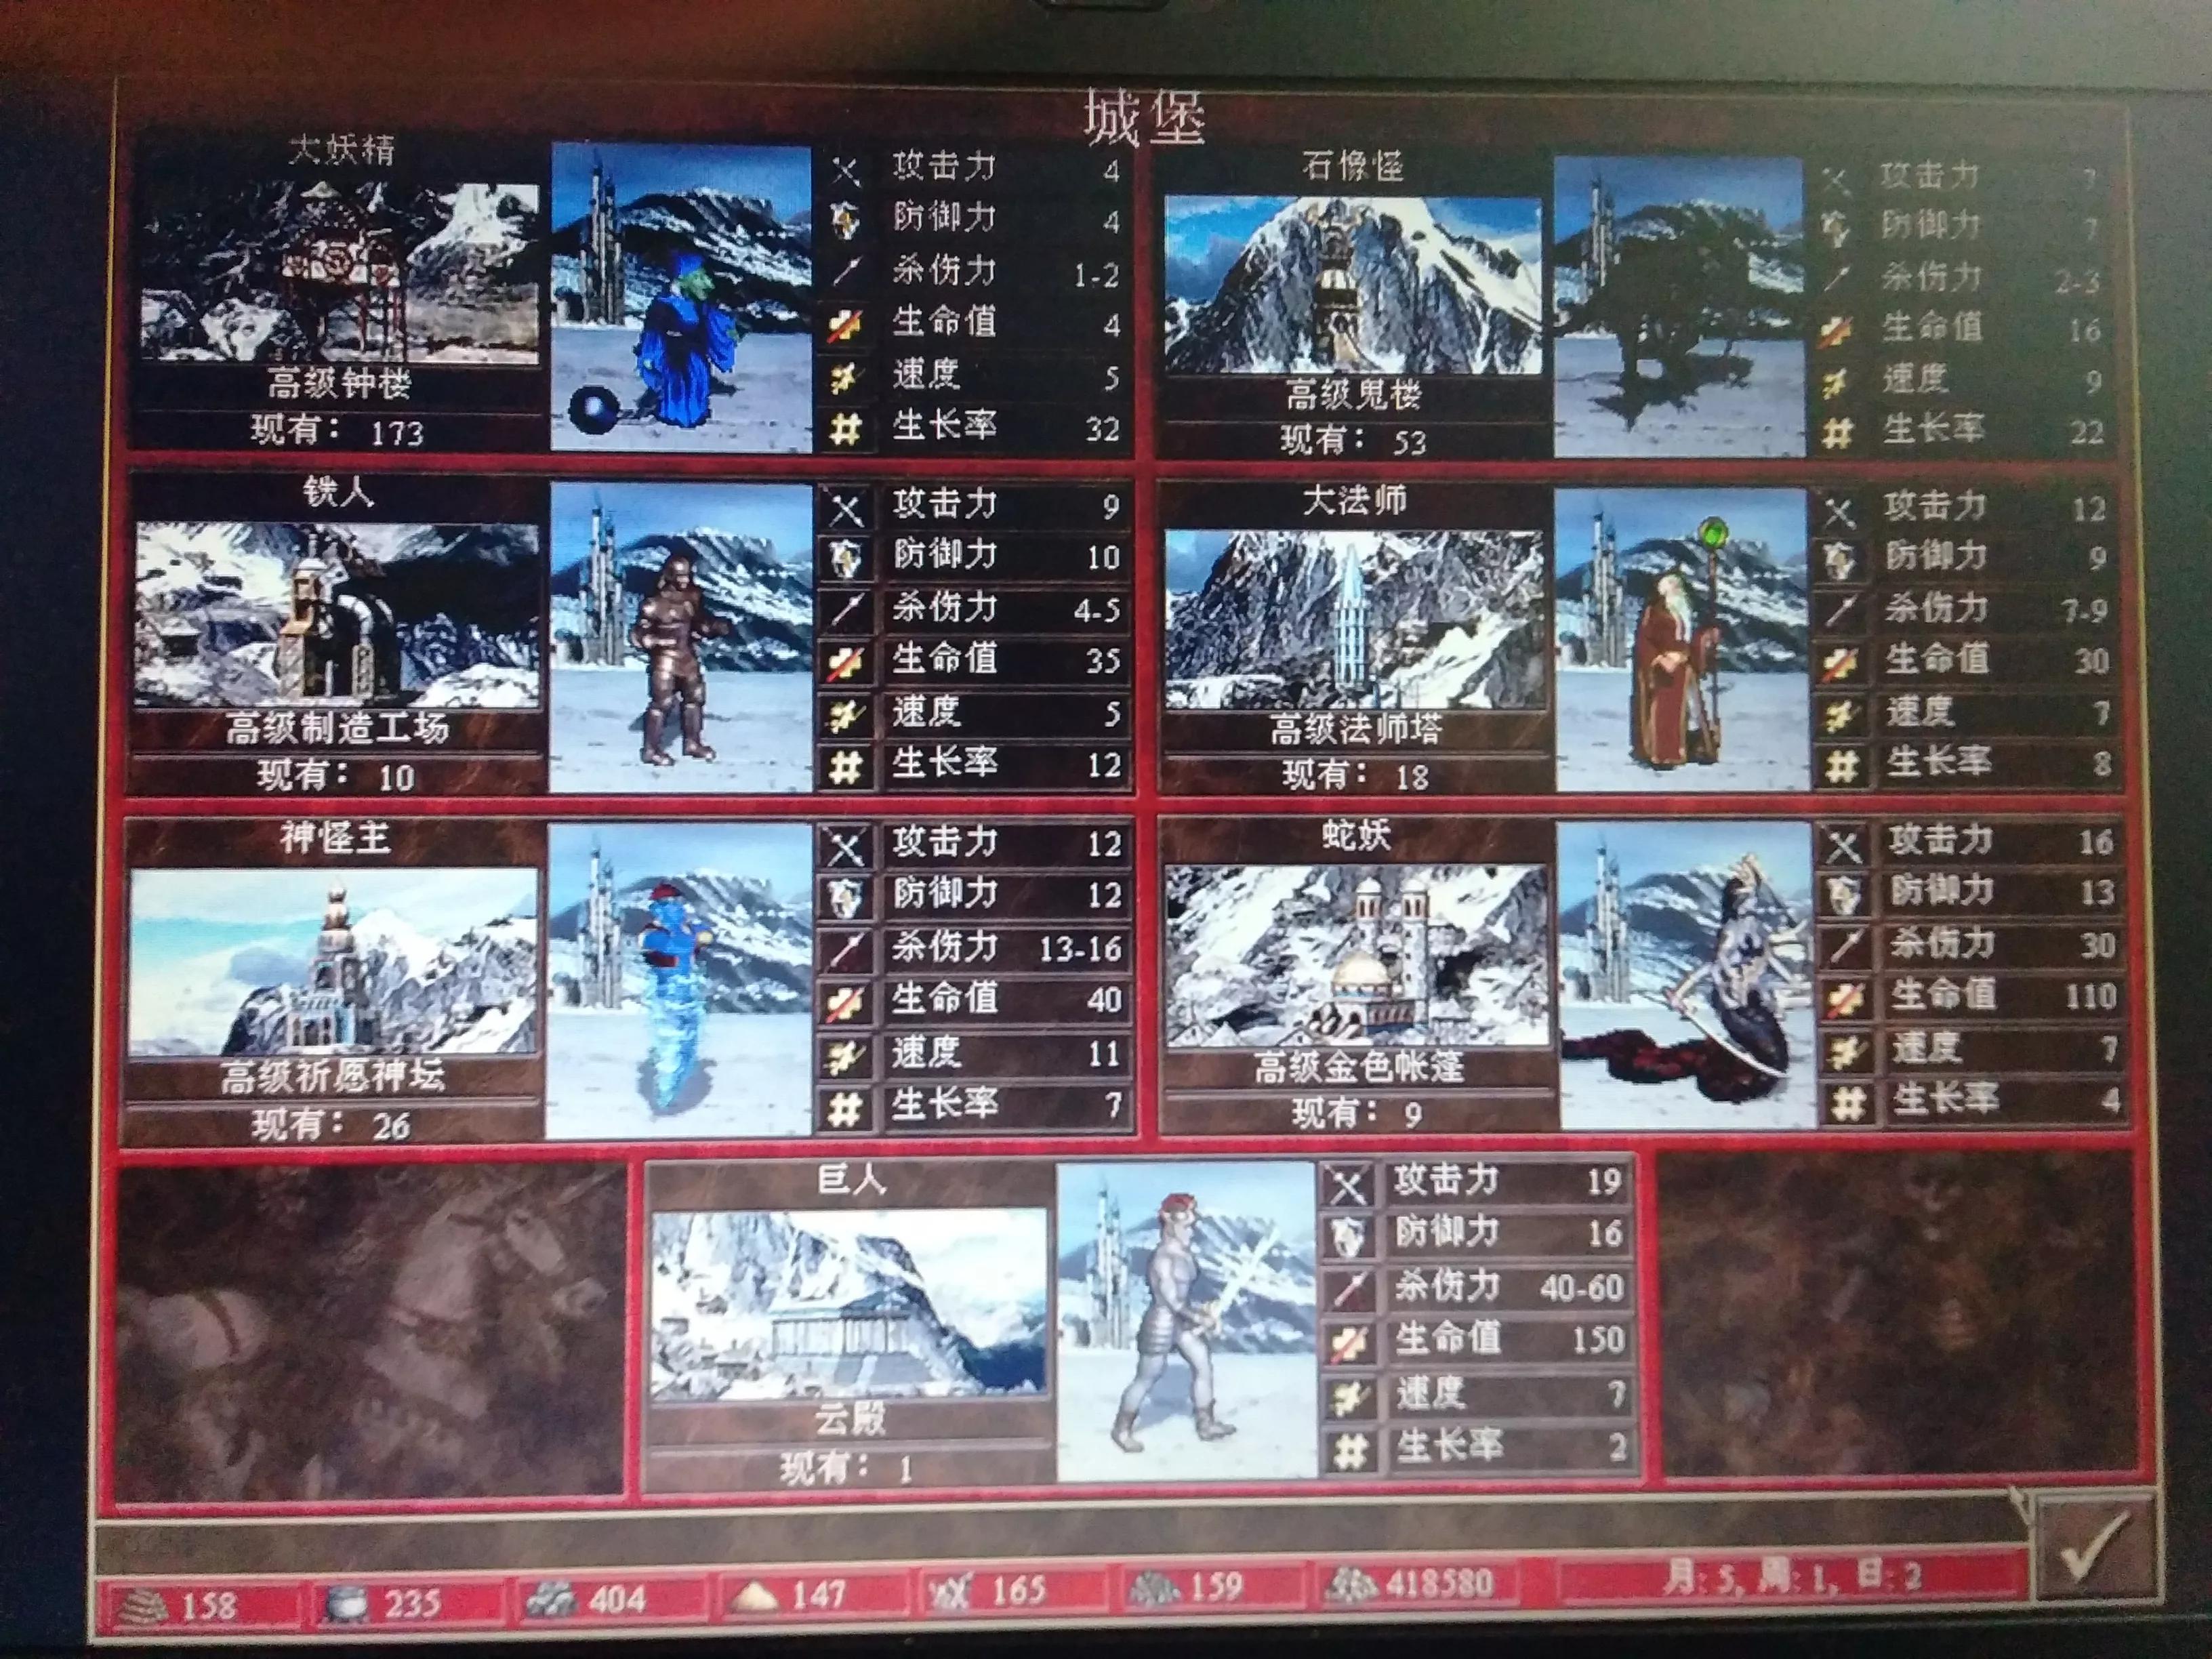This screenshot has height=1659, width=2212.
Task: Click 蛇妖 health value 110
Action: tap(2089, 996)
